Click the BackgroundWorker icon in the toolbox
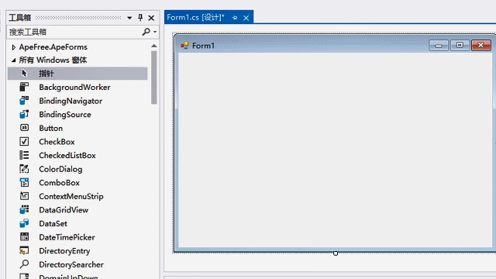The height and width of the screenshot is (279, 496). [24, 87]
